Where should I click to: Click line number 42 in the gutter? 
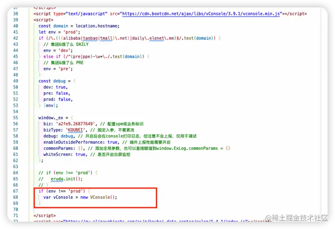pyautogui.click(x=16, y=38)
